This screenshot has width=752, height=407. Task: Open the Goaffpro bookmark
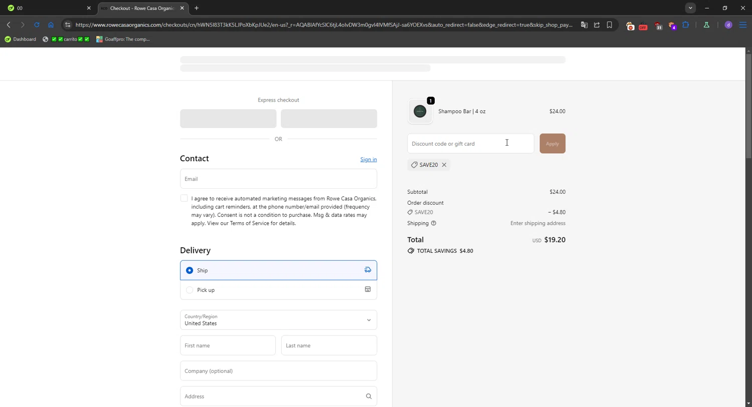[x=123, y=39]
